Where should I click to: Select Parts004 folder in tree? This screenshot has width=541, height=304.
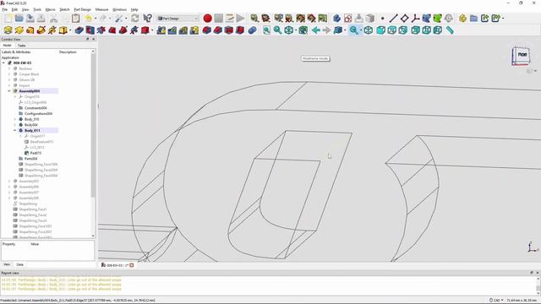pos(30,159)
